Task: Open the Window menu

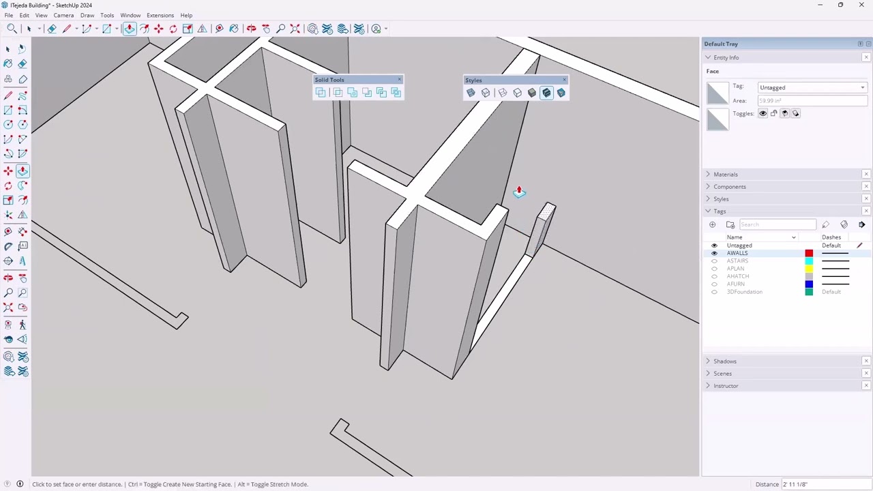Action: (130, 15)
